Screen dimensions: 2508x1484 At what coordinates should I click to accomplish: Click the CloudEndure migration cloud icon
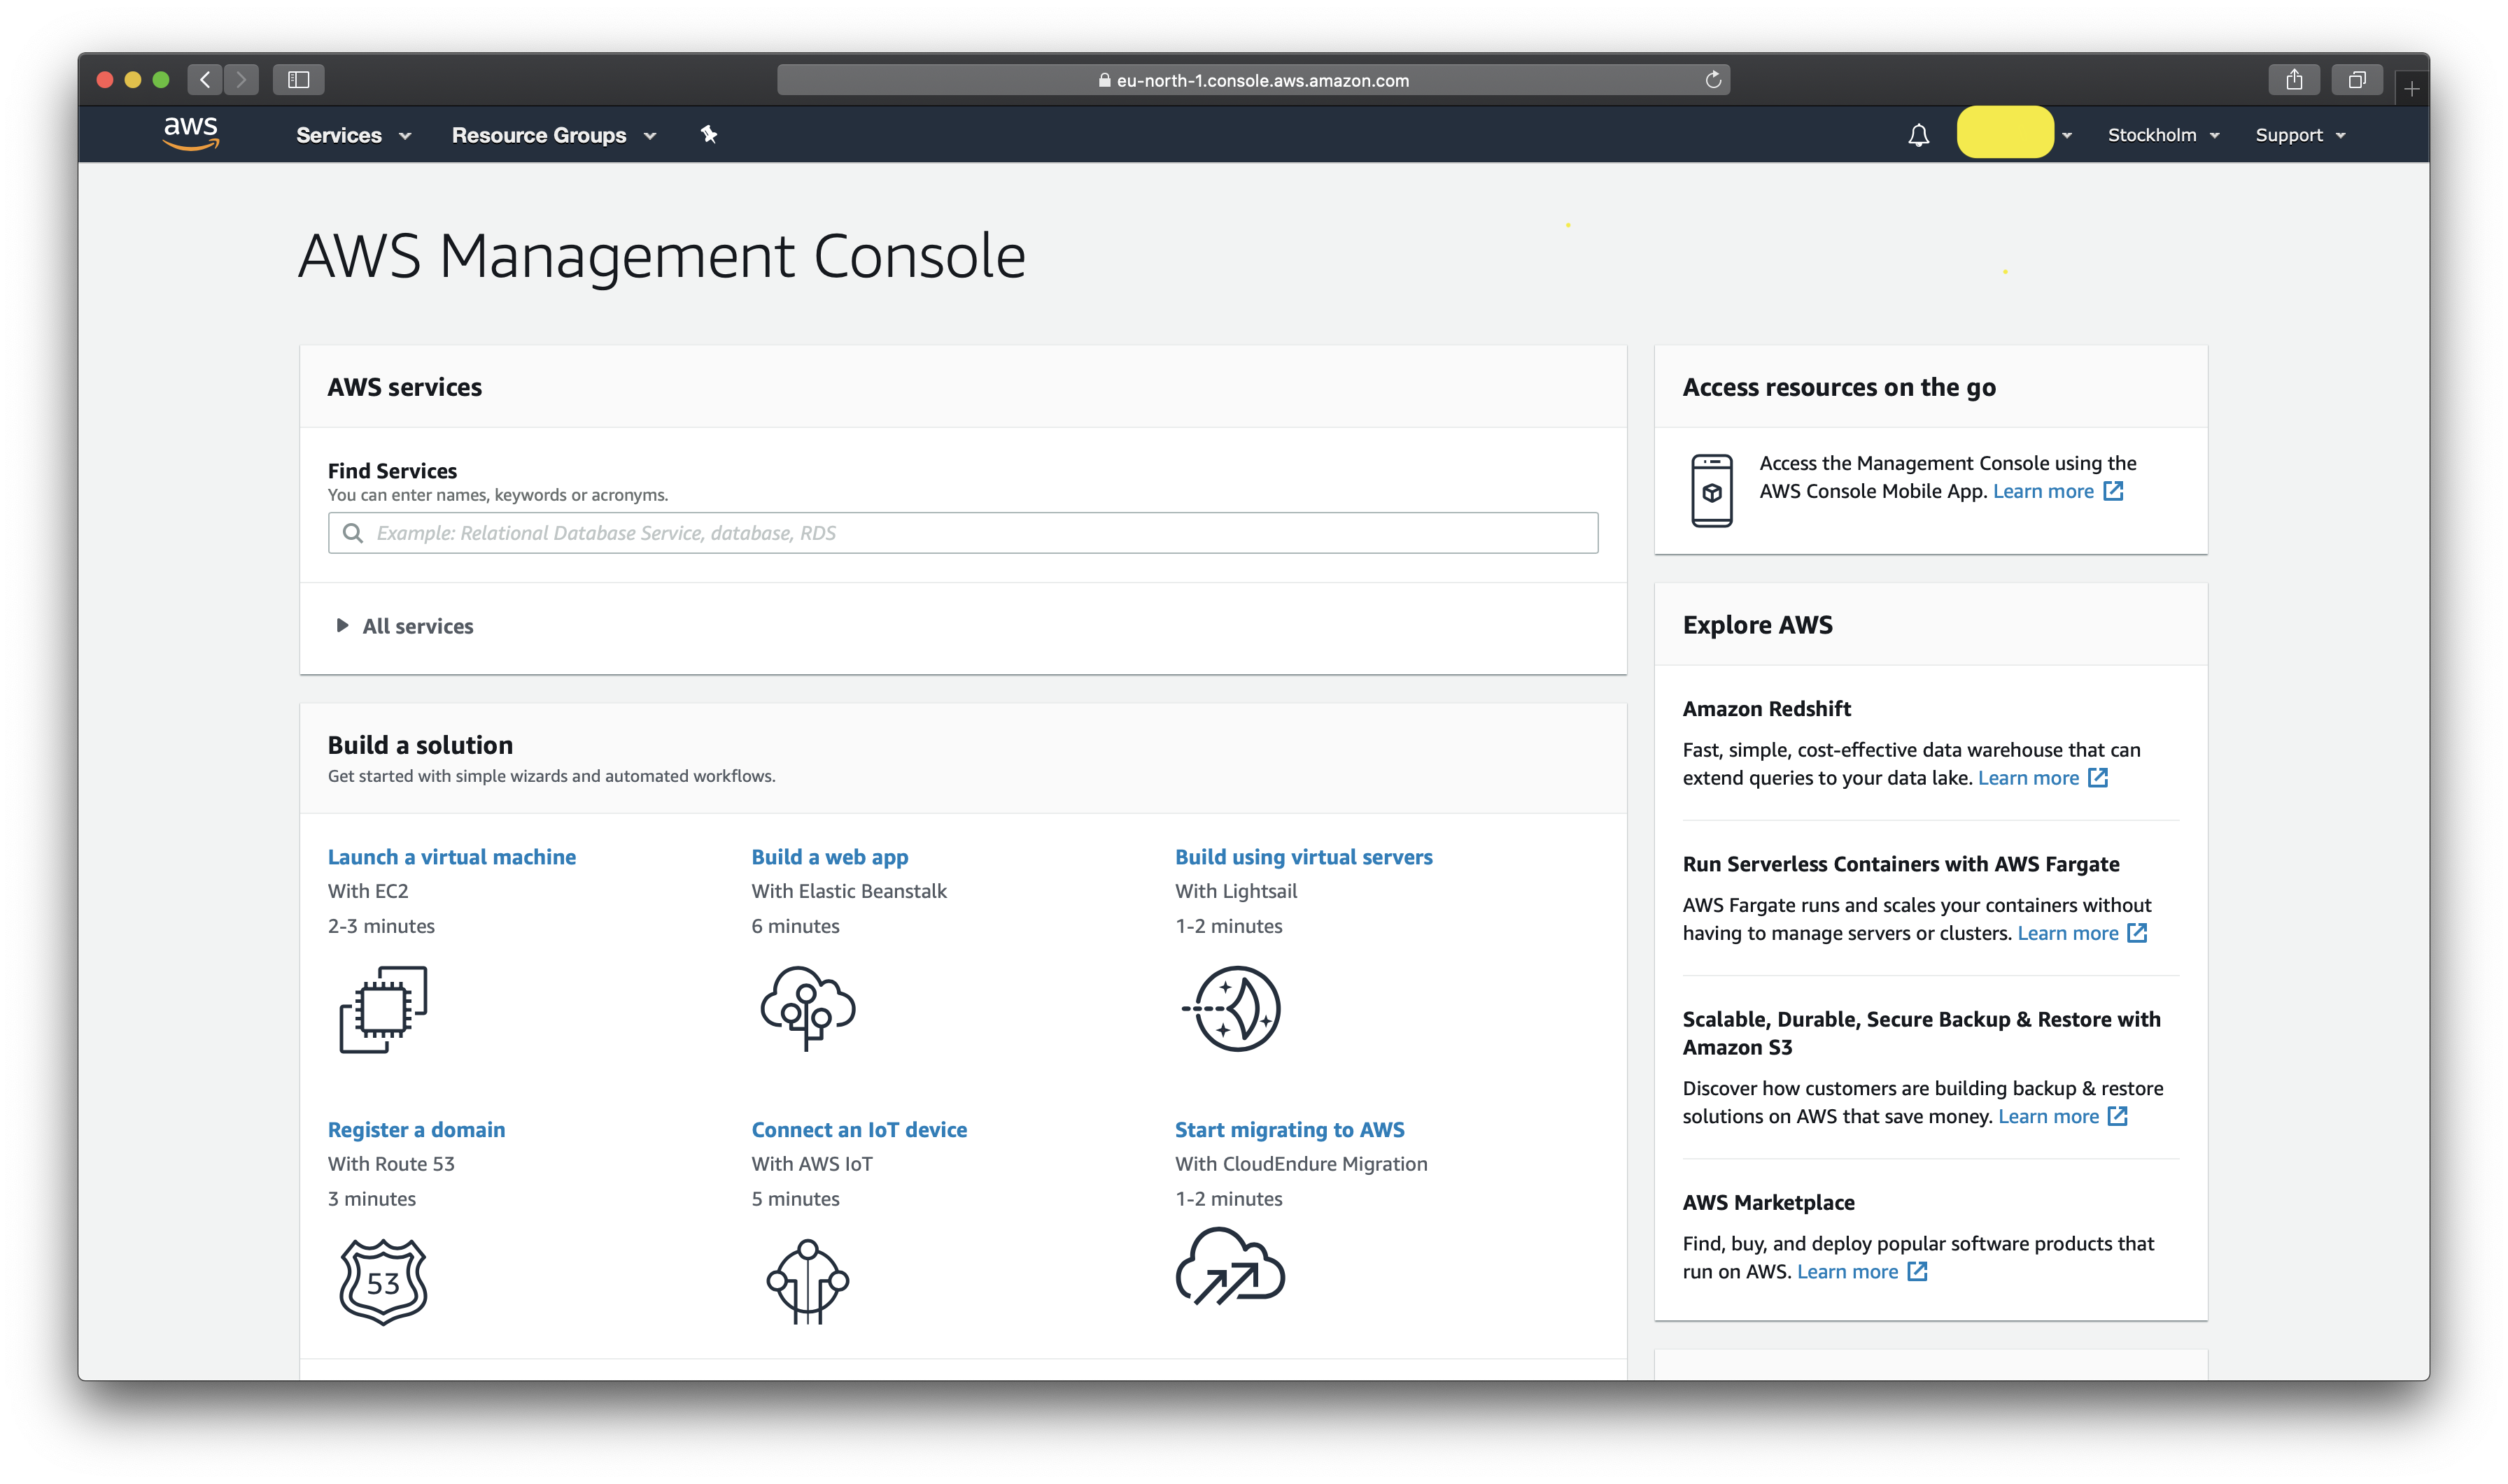1230,1266
